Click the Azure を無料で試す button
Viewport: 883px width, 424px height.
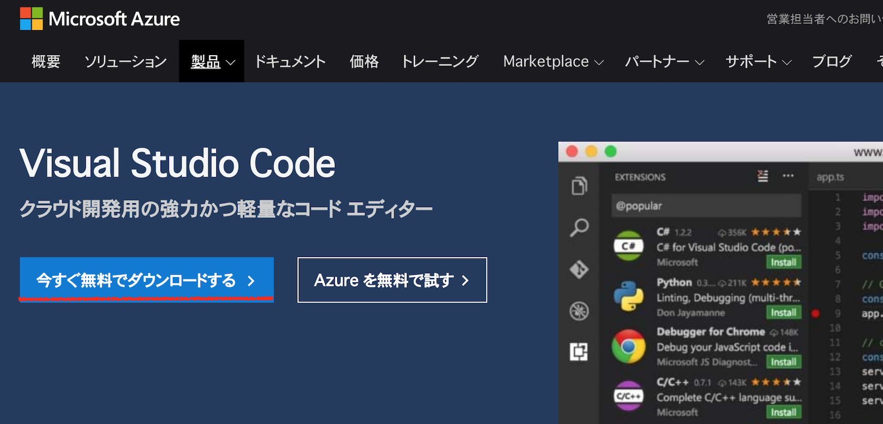pyautogui.click(x=392, y=280)
